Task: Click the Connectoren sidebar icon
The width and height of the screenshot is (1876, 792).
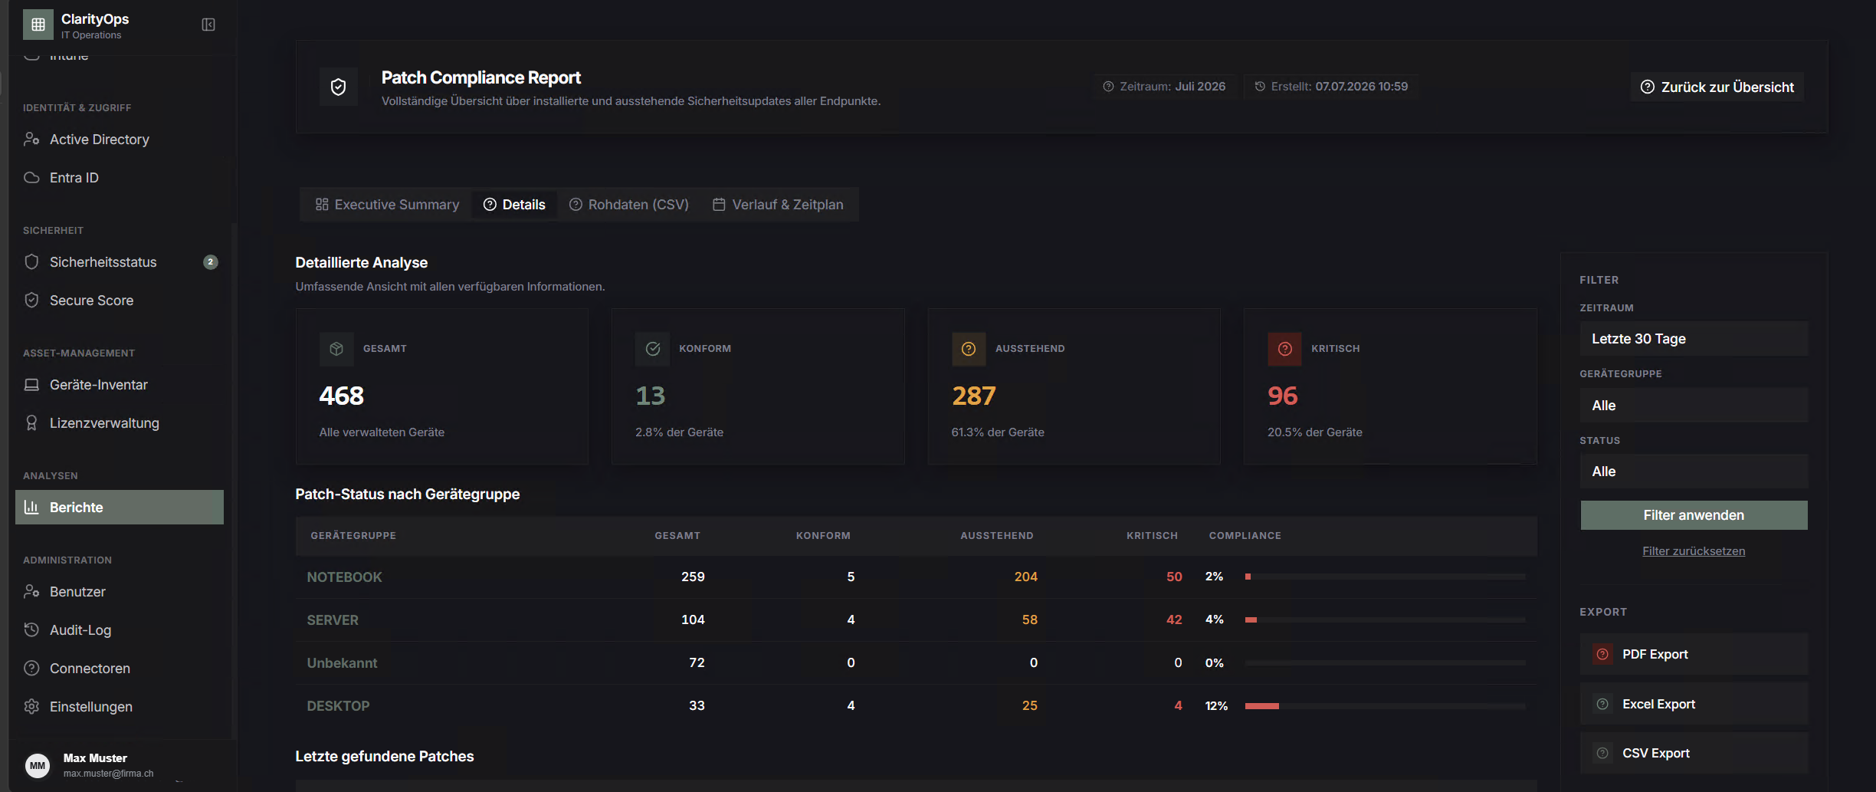Action: 31,668
